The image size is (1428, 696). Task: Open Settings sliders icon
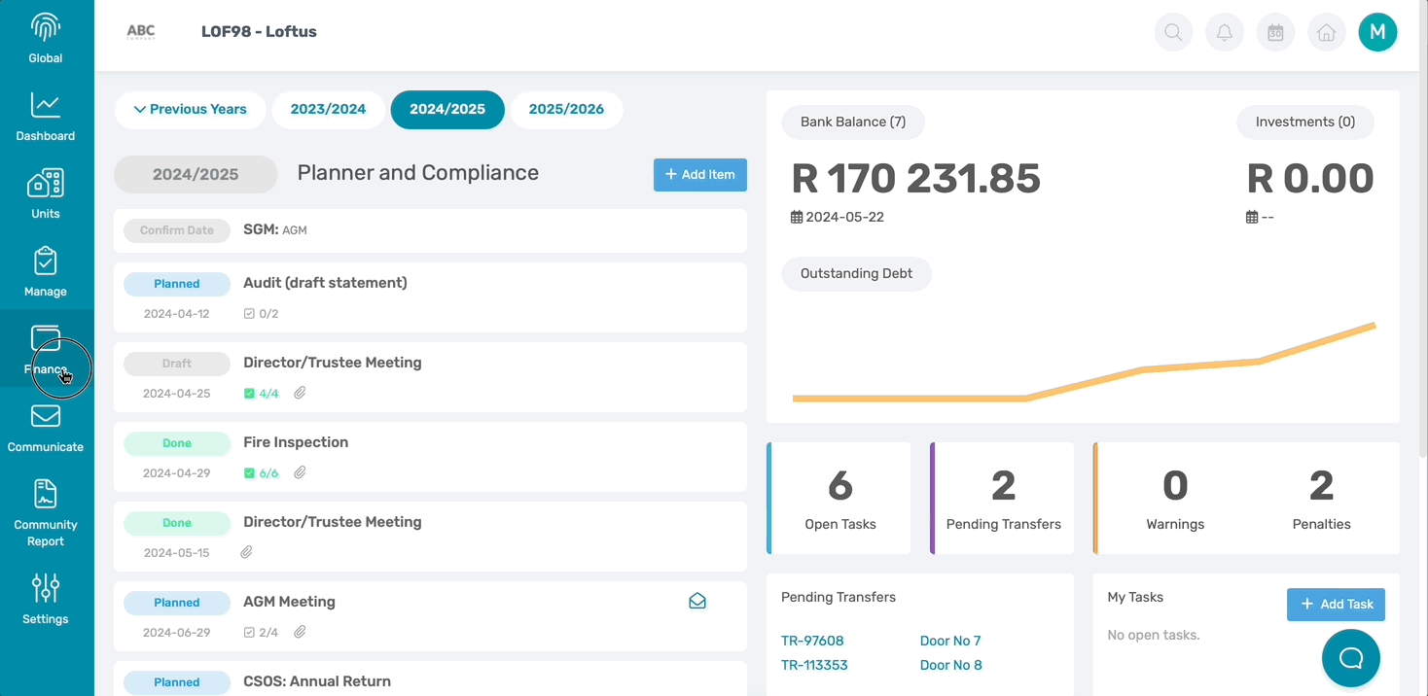46,588
